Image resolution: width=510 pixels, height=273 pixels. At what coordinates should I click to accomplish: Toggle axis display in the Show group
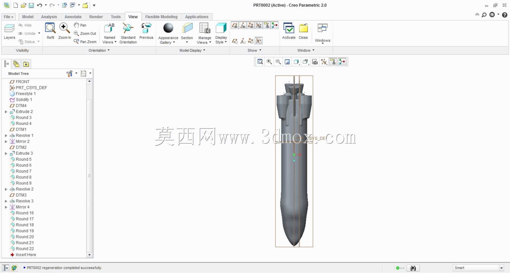pyautogui.click(x=243, y=25)
